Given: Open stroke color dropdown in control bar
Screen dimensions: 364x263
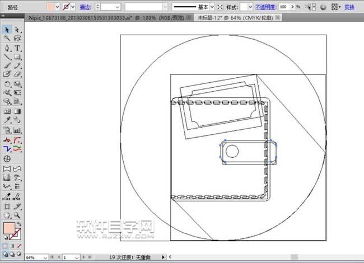Looking at the screenshot, I should pyautogui.click(x=73, y=7).
